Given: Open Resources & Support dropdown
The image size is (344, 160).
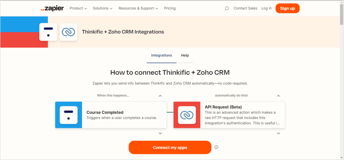Looking at the screenshot, I should (138, 8).
